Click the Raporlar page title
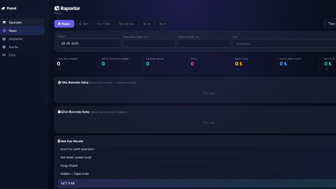This screenshot has height=189, width=336. click(x=70, y=8)
